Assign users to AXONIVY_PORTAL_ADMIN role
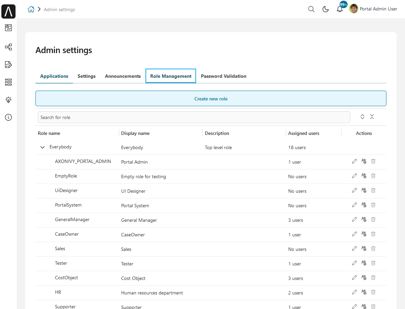 (364, 161)
